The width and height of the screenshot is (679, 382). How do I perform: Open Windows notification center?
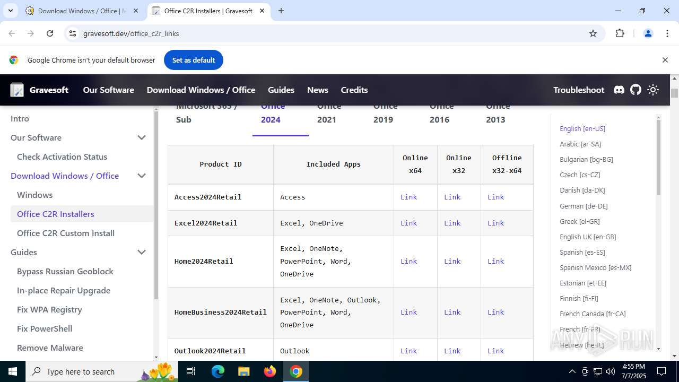[x=661, y=371]
